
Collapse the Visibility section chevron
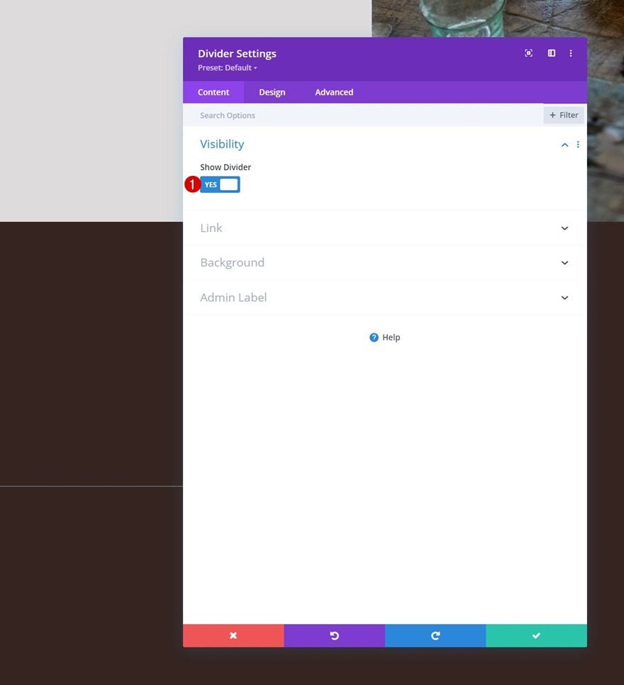[564, 145]
